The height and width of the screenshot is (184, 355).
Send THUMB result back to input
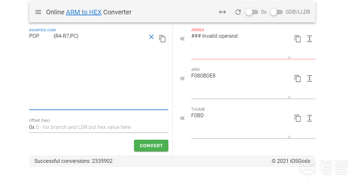click(182, 118)
